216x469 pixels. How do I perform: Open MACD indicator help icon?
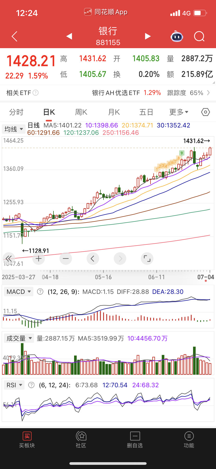pyautogui.click(x=40, y=292)
